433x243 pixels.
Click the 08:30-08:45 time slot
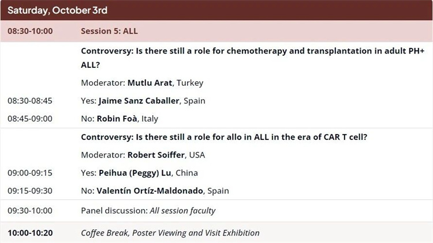click(30, 101)
